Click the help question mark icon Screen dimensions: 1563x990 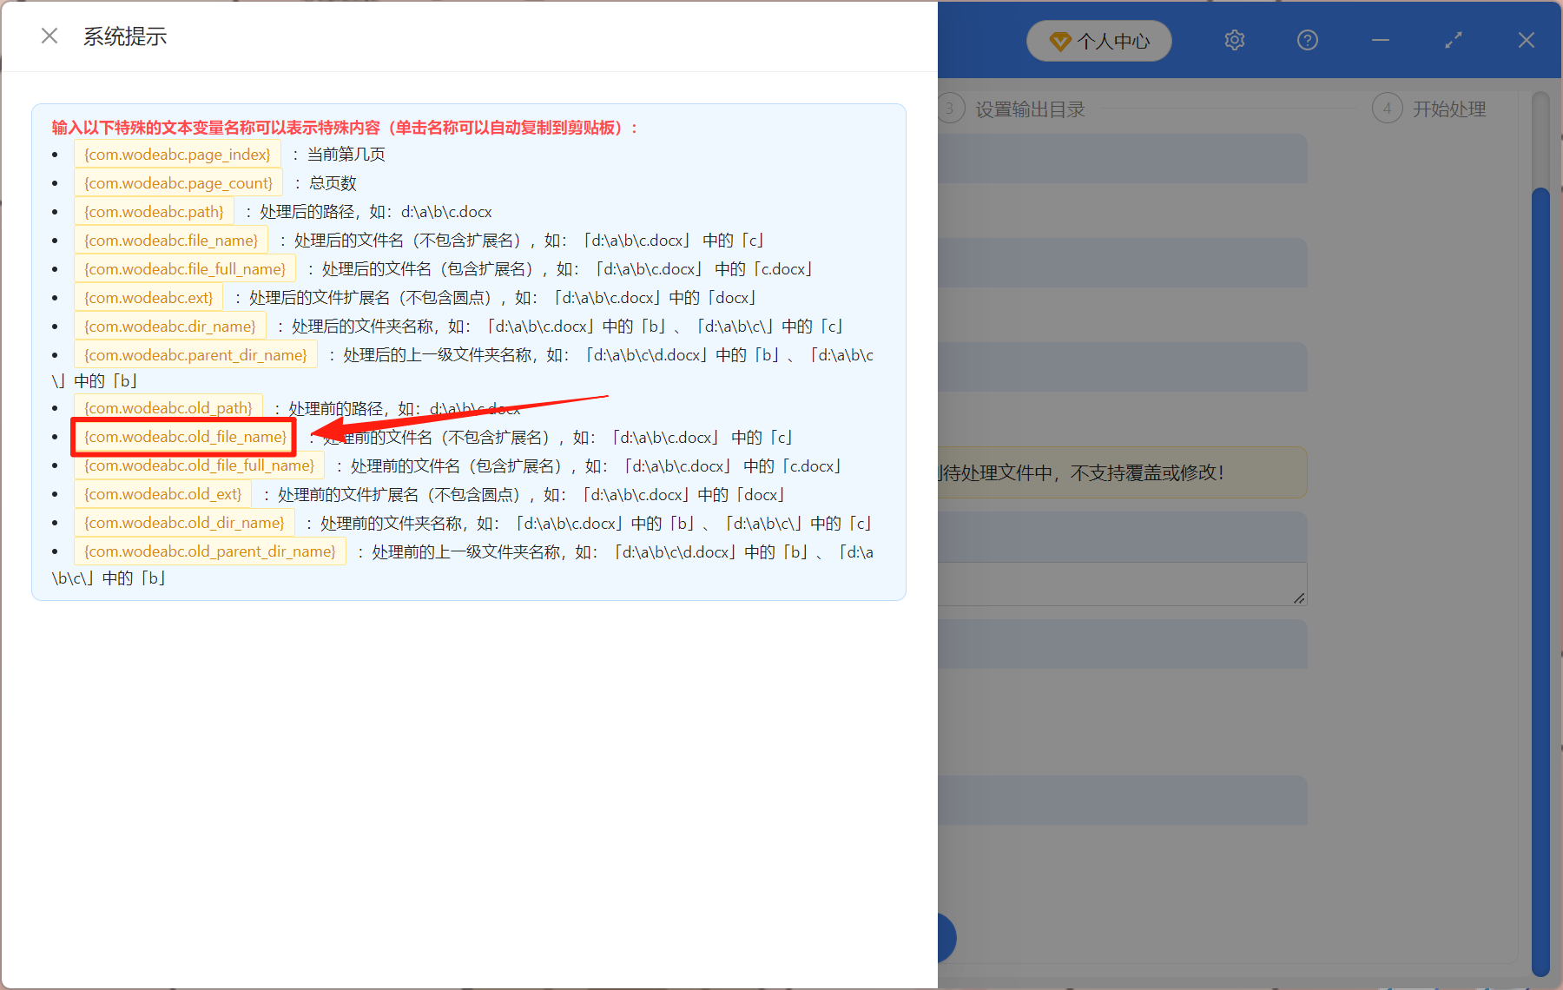(1307, 40)
